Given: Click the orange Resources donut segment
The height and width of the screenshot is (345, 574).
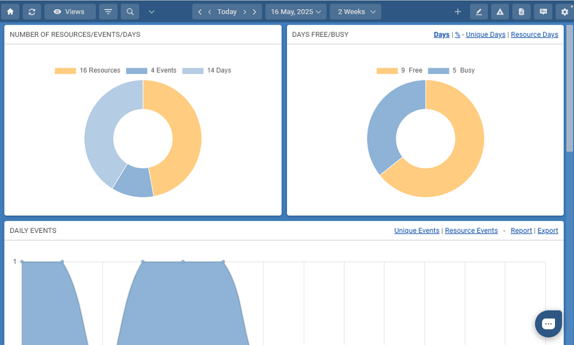Looking at the screenshot, I should 187,135.
